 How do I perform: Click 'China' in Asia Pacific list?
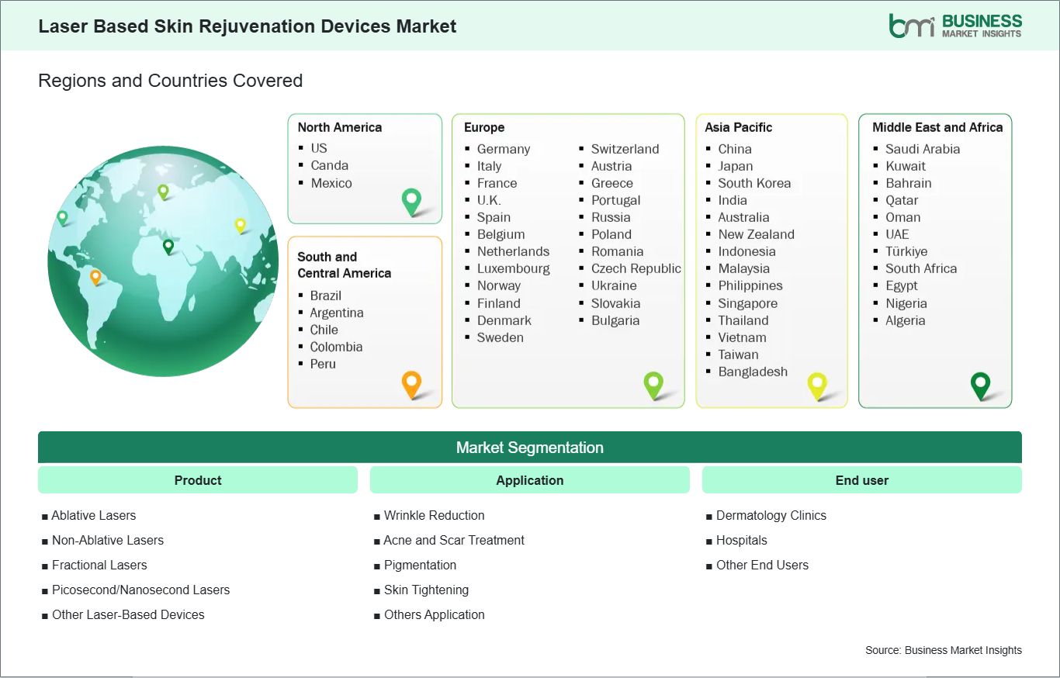pos(735,149)
